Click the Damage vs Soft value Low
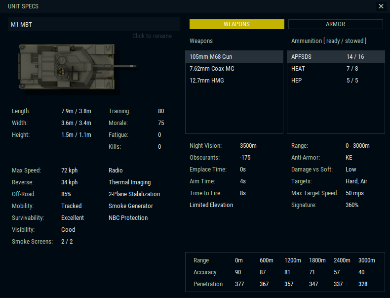The image size is (390, 298). 351,170
